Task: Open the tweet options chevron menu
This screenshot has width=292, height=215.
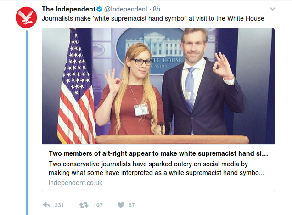Action: click(x=272, y=9)
